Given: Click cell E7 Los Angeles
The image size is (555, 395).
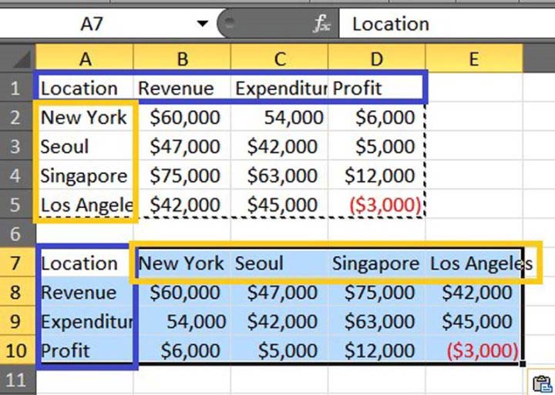Looking at the screenshot, I should (x=474, y=263).
